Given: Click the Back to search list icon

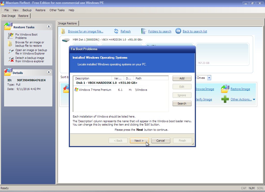Looking at the screenshot, I should coord(178,31).
